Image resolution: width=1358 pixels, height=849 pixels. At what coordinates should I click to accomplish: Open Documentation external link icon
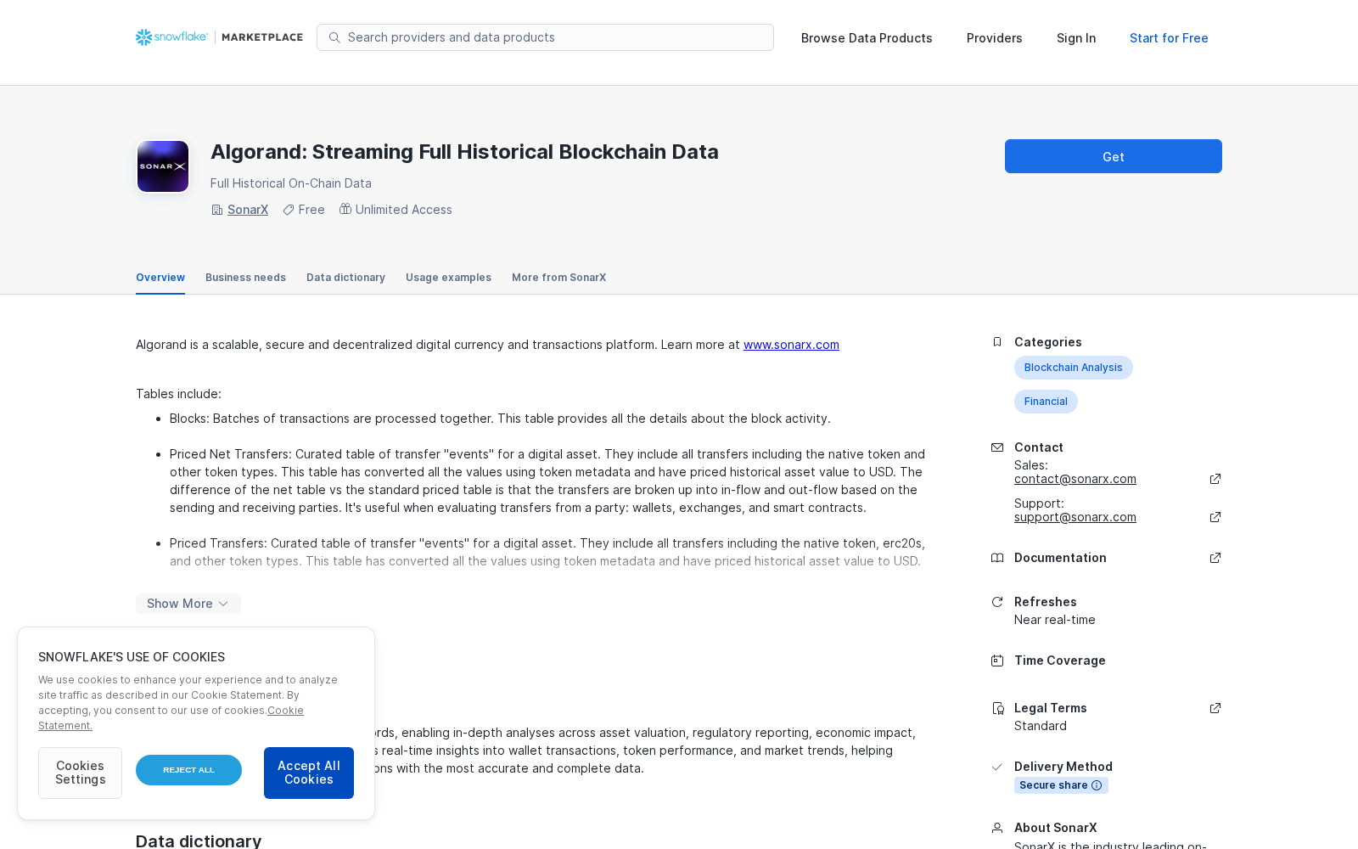point(1215,558)
